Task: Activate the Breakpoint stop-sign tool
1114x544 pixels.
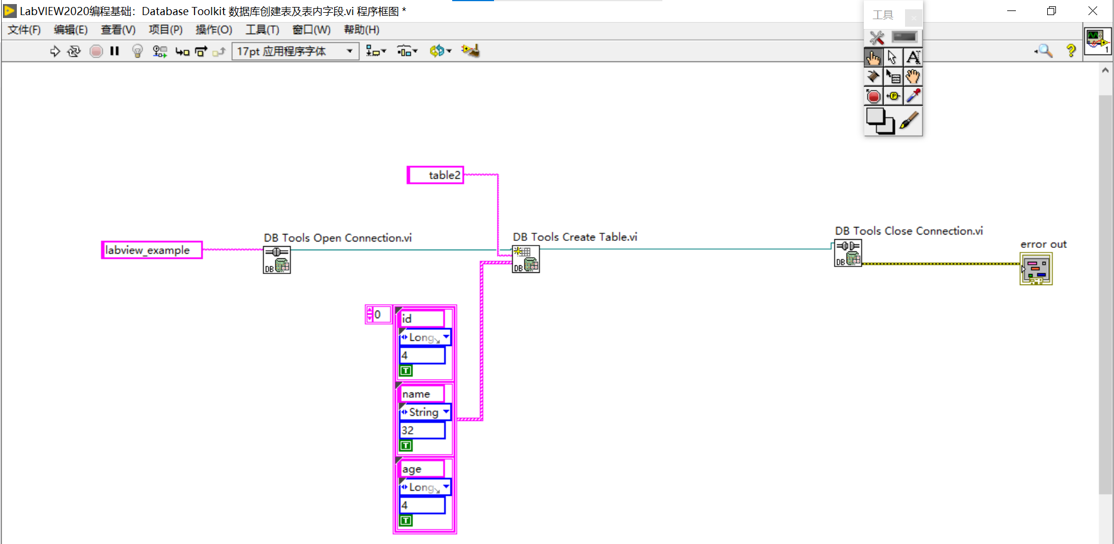Action: click(874, 96)
